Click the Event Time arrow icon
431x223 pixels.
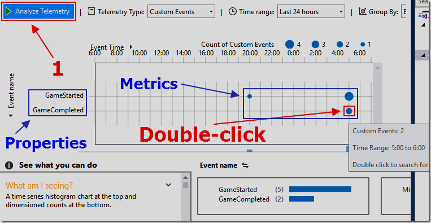pyautogui.click(x=131, y=47)
